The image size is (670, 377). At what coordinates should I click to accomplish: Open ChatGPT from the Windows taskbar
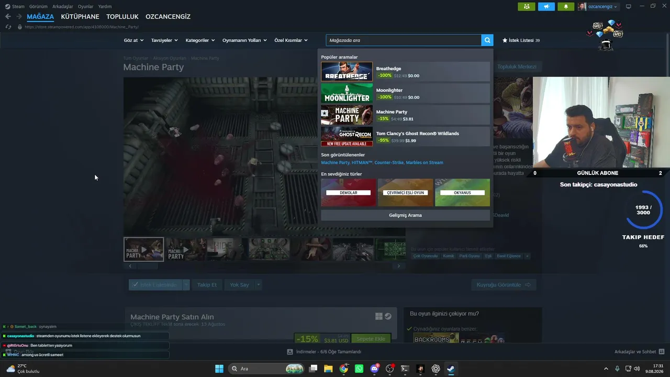pos(435,369)
